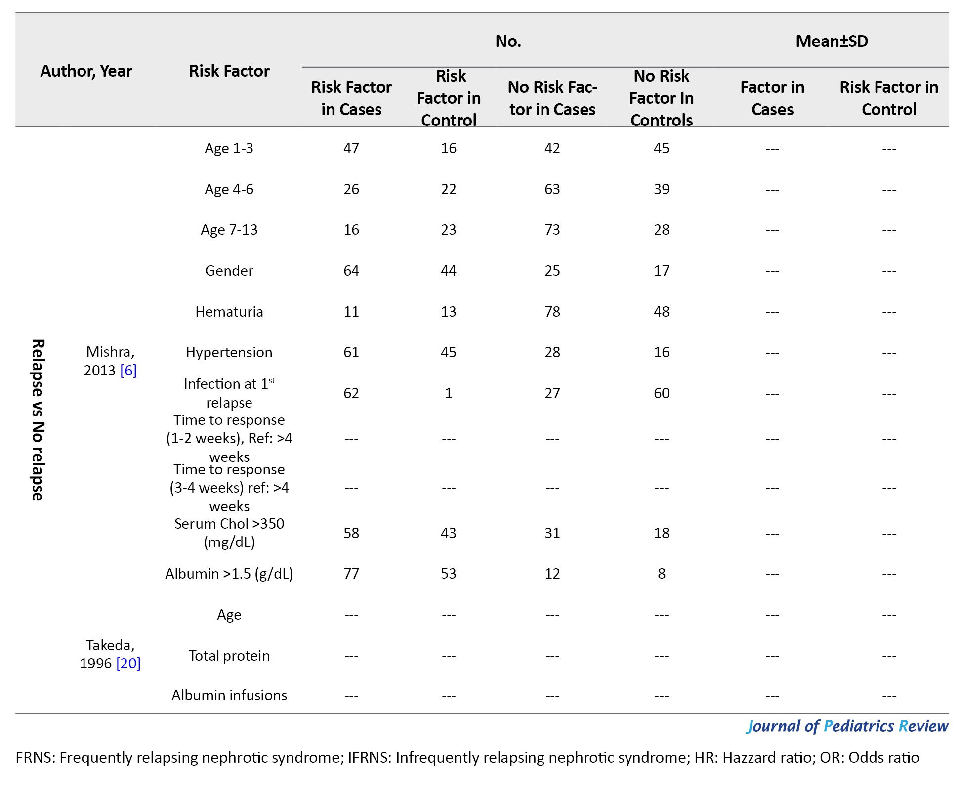961x790 pixels.
Task: Open the [20] citation link
Action: tap(128, 663)
